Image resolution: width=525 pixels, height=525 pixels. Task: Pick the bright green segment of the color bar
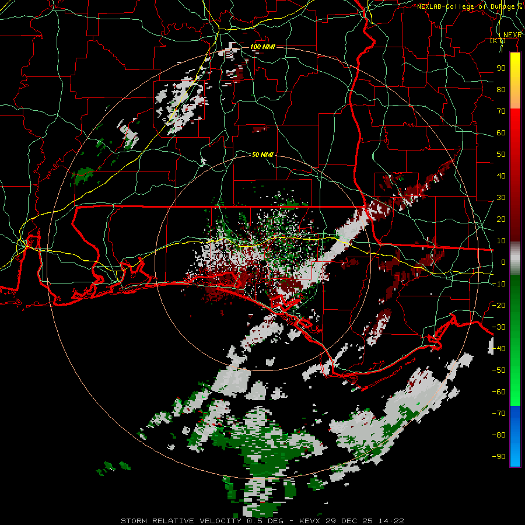pyautogui.click(x=515, y=385)
